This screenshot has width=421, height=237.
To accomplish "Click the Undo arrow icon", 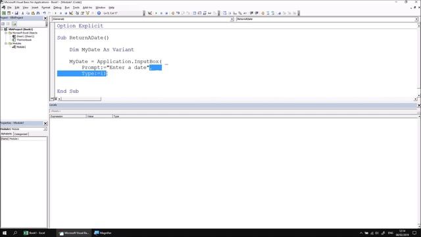I will [44, 13].
